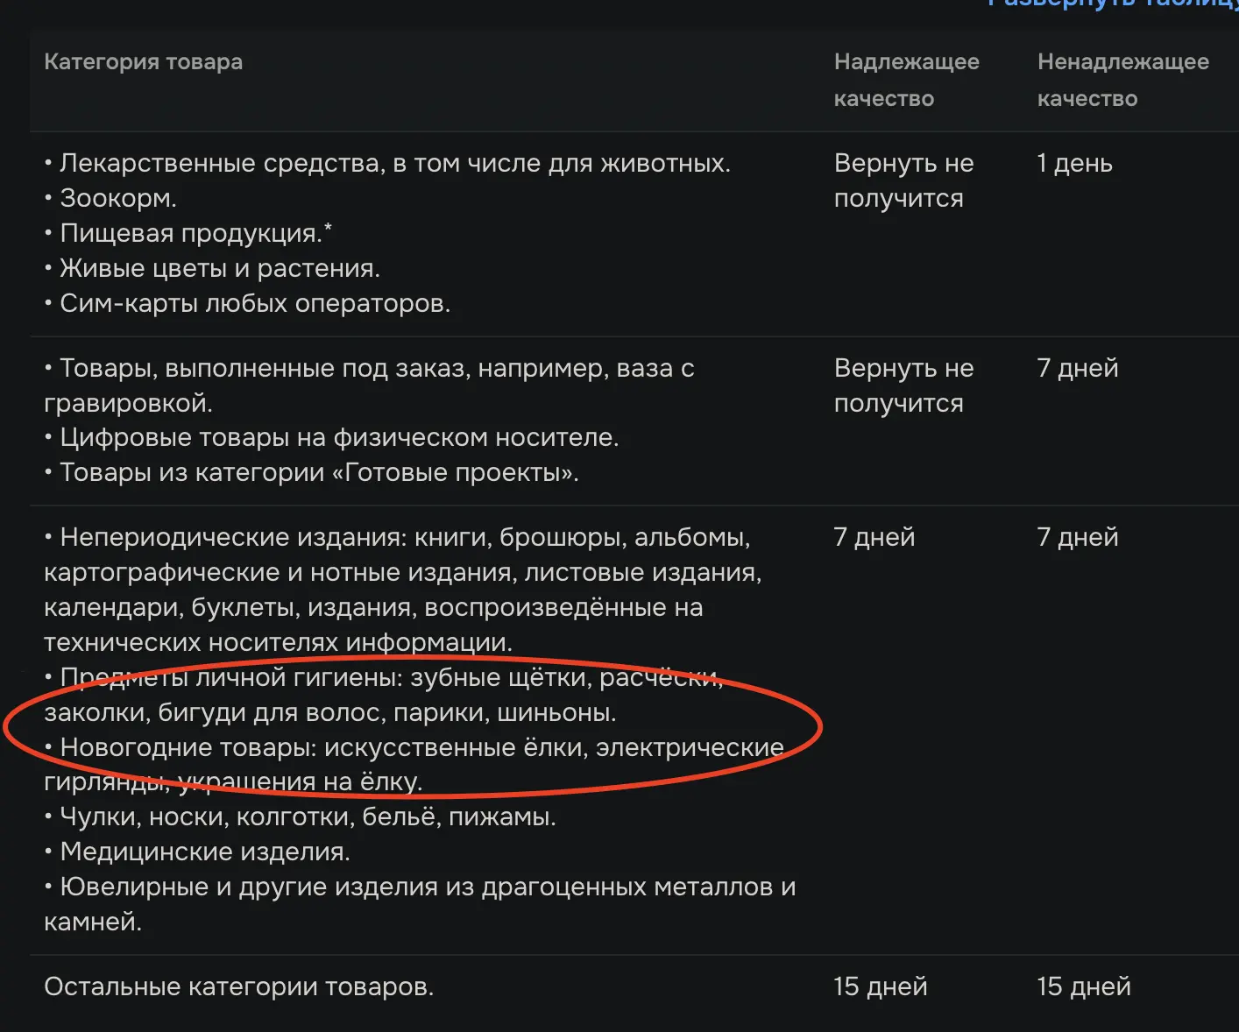This screenshot has height=1032, width=1239.
Task: Click 'Товары из категории «Готовые проекты».'
Action: [311, 473]
